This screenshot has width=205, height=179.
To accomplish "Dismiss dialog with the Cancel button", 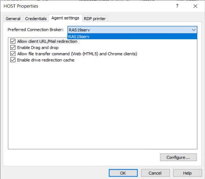I will click(x=155, y=173).
